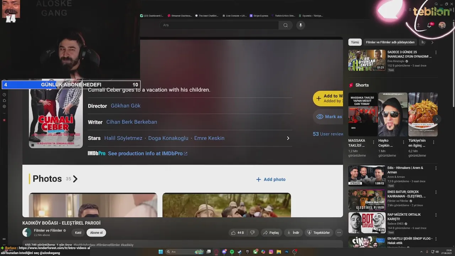
Task: Open SADECE 3 GÜNDE 25 video thumbnail
Action: 367,60
